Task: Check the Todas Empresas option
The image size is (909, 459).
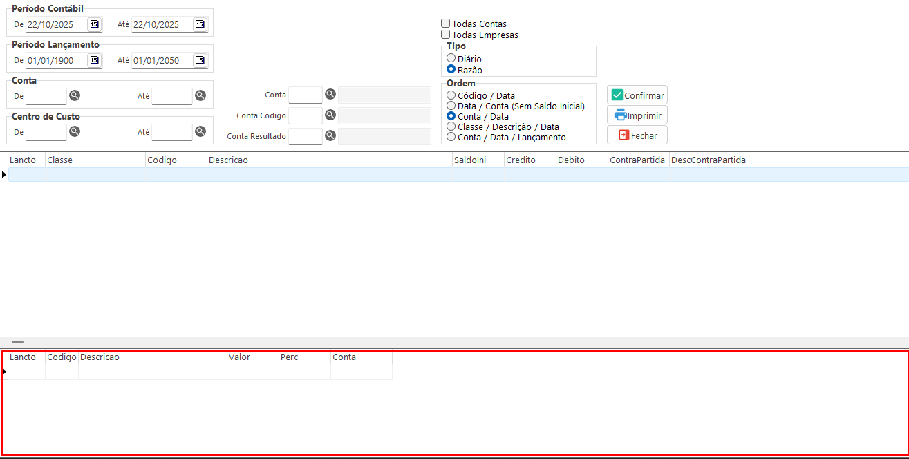Action: coord(446,35)
